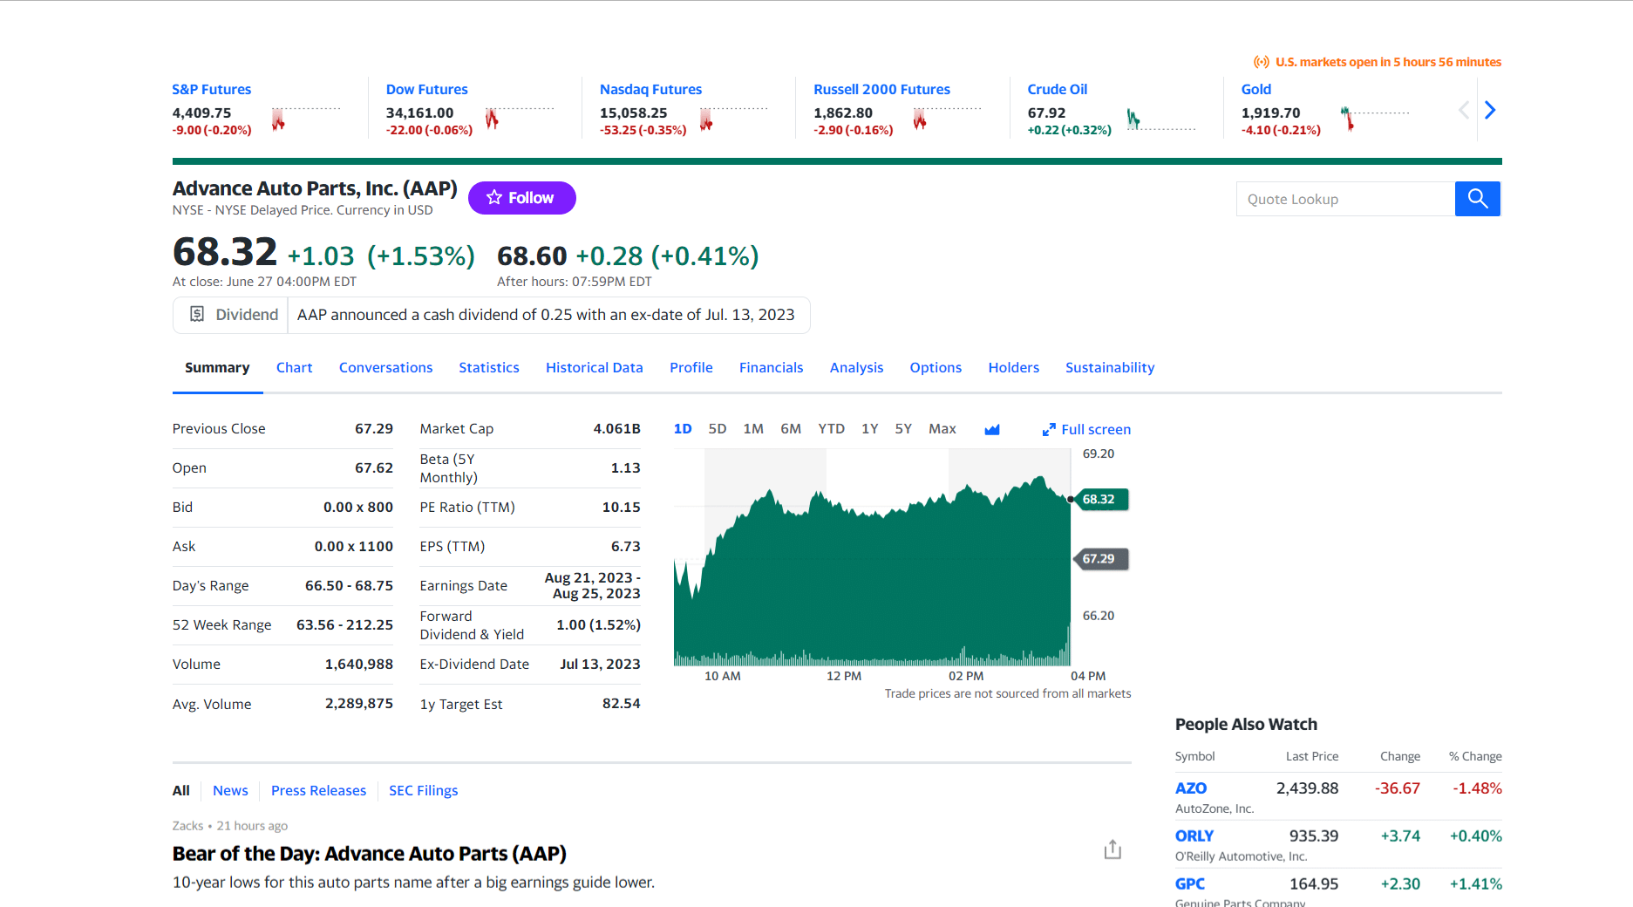Click previous arrow in market ticker carousel
This screenshot has height=907, width=1633.
[1463, 110]
